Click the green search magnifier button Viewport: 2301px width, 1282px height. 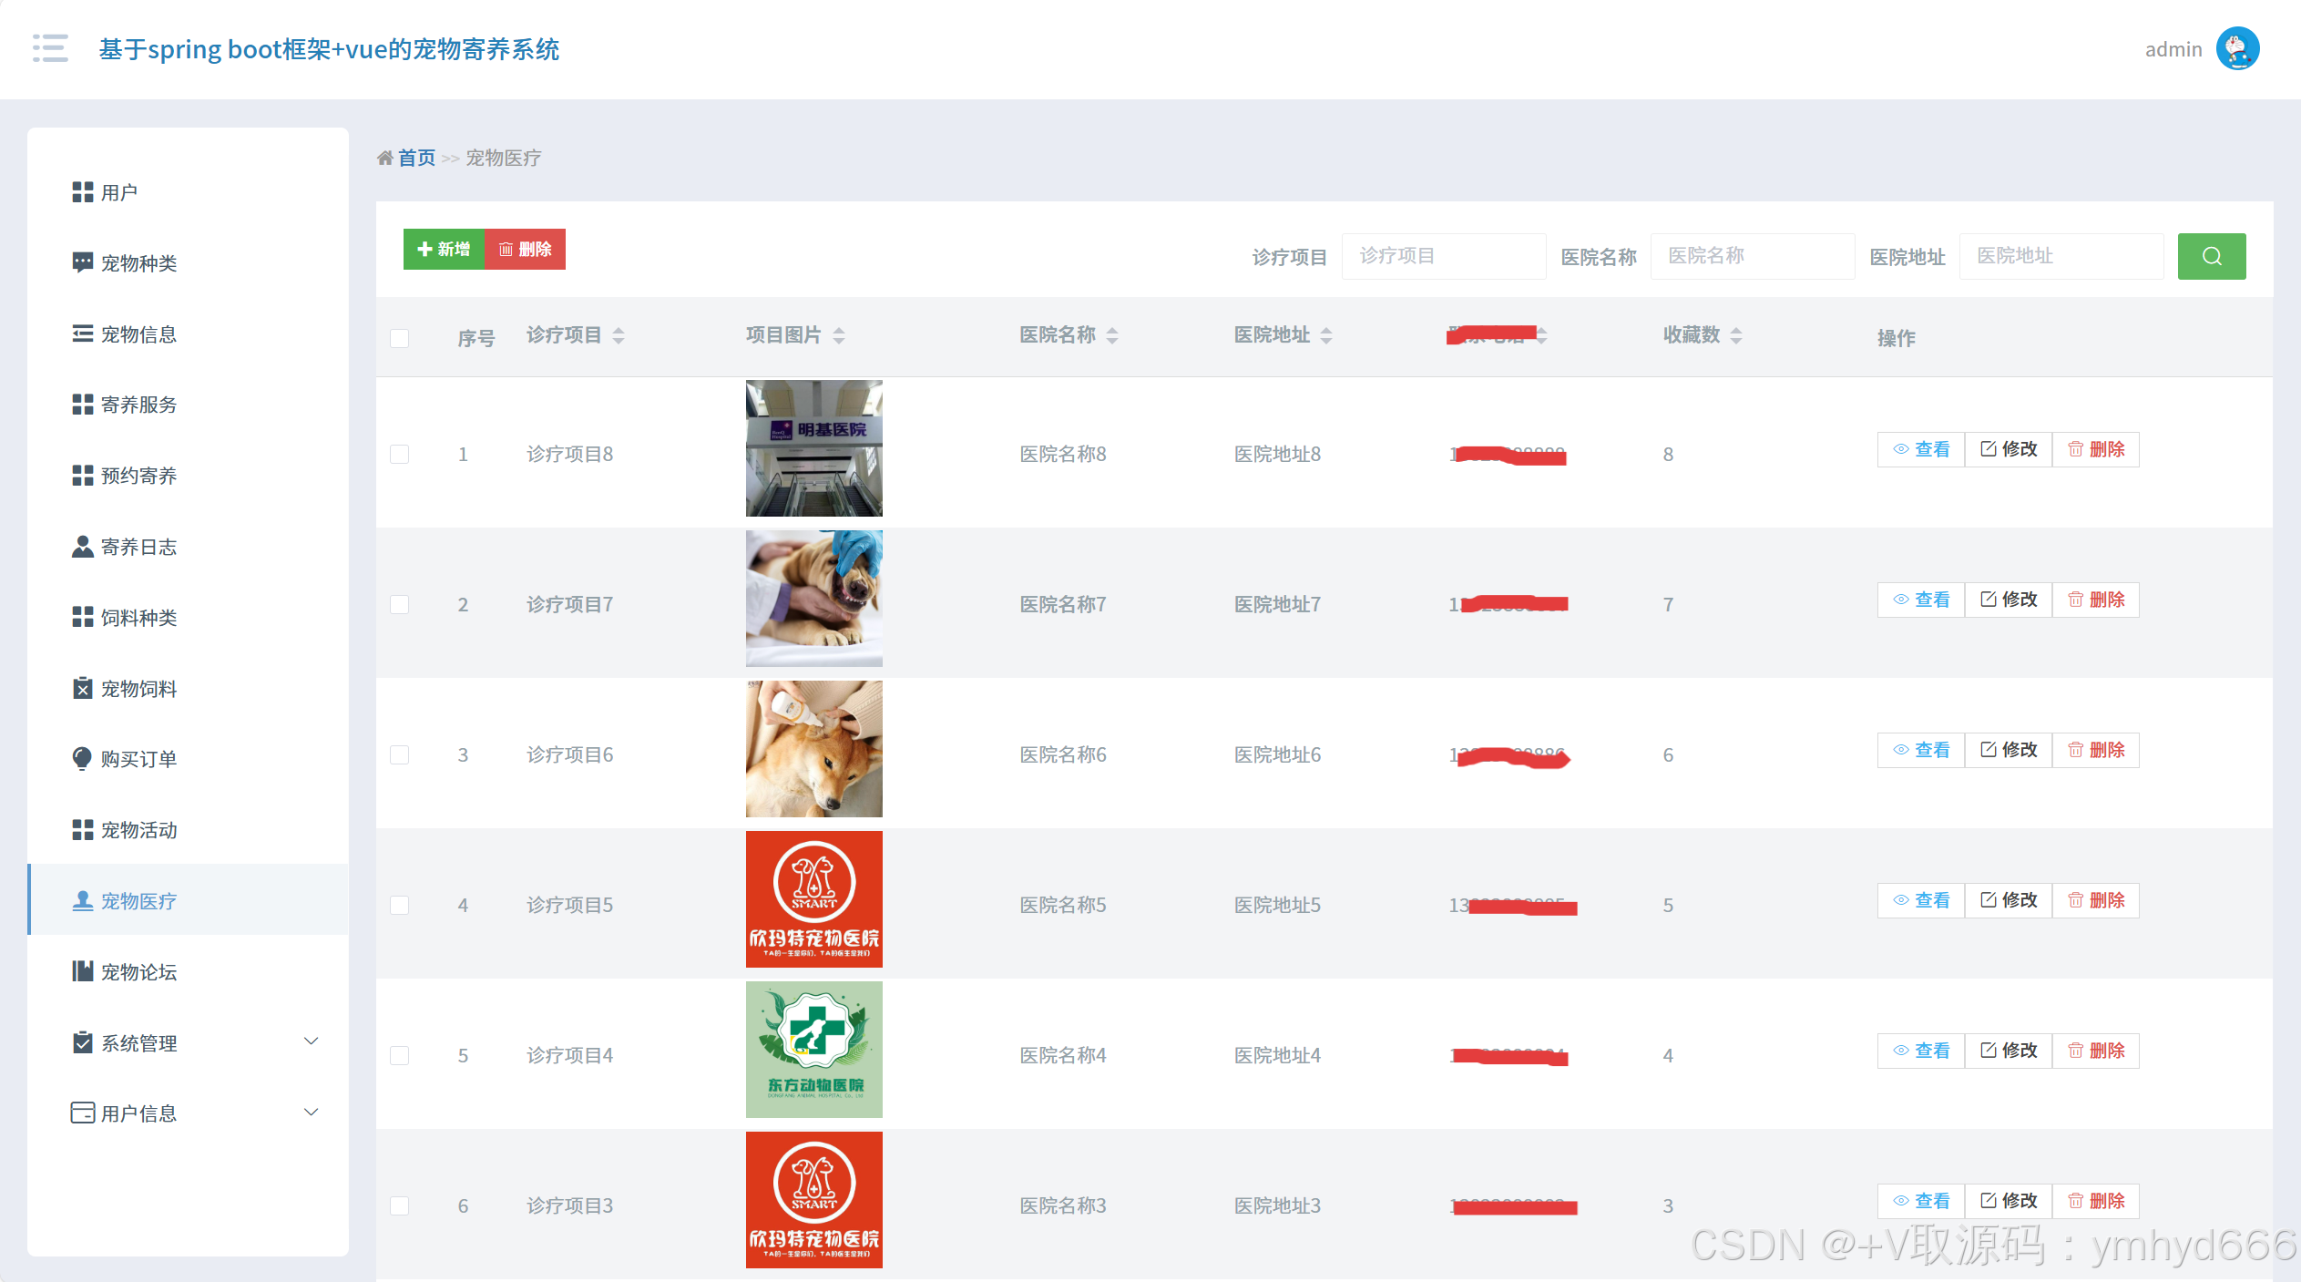pos(2211,256)
